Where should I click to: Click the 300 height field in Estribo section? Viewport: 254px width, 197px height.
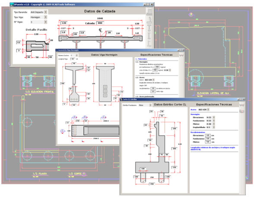(175, 149)
